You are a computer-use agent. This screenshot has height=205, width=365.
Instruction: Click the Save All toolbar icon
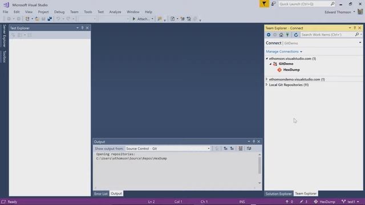[x=50, y=19]
